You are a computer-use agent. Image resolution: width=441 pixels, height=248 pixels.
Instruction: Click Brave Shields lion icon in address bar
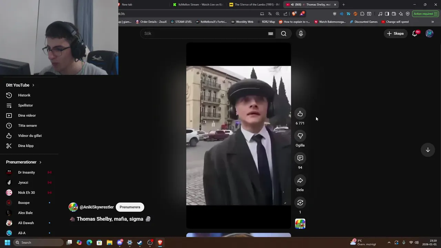[294, 14]
